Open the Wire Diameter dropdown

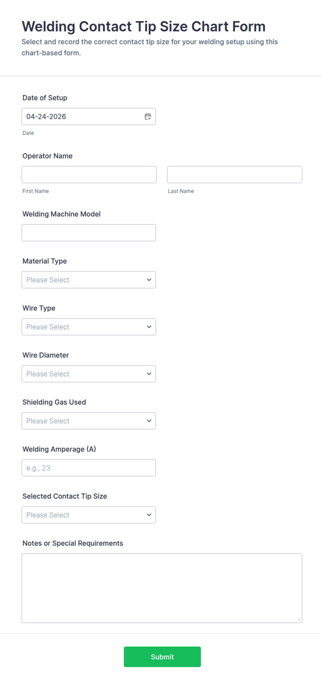click(x=89, y=374)
